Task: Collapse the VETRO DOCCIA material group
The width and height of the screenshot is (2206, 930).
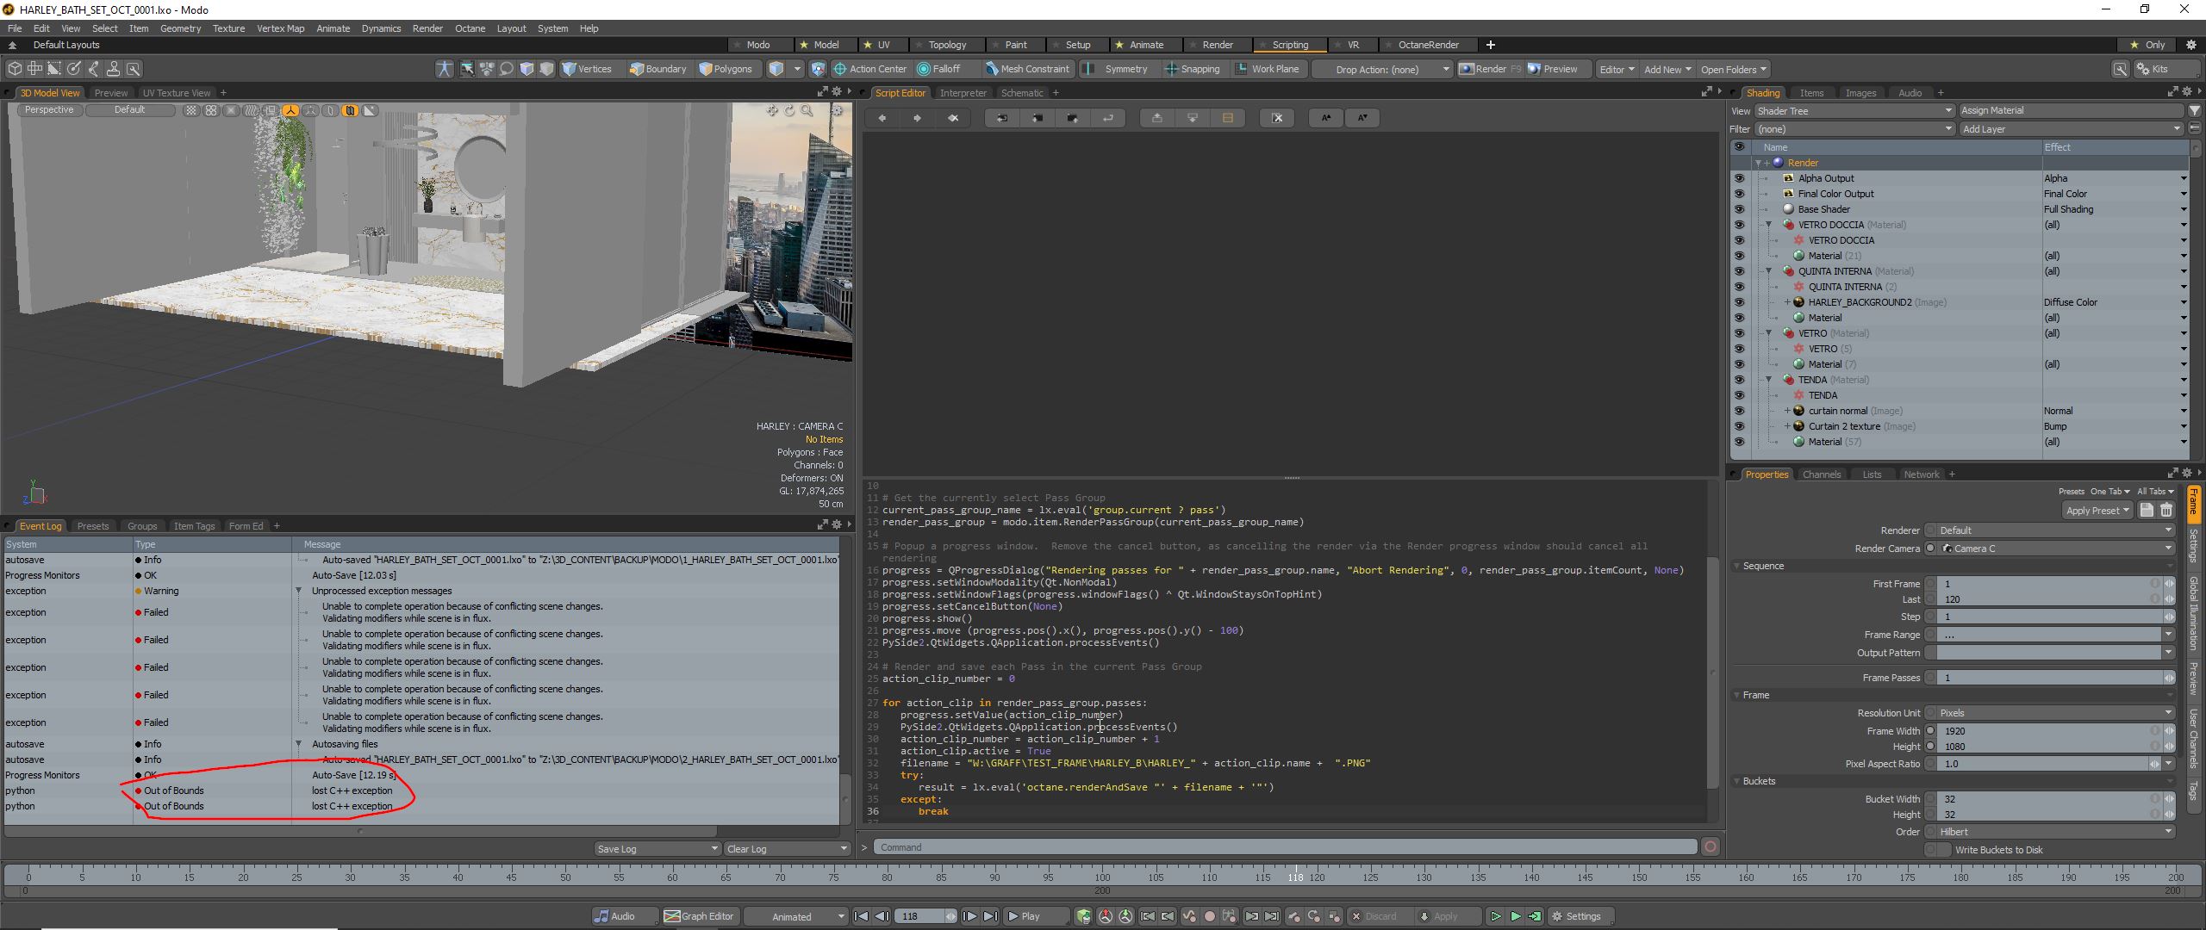Action: click(x=1769, y=225)
